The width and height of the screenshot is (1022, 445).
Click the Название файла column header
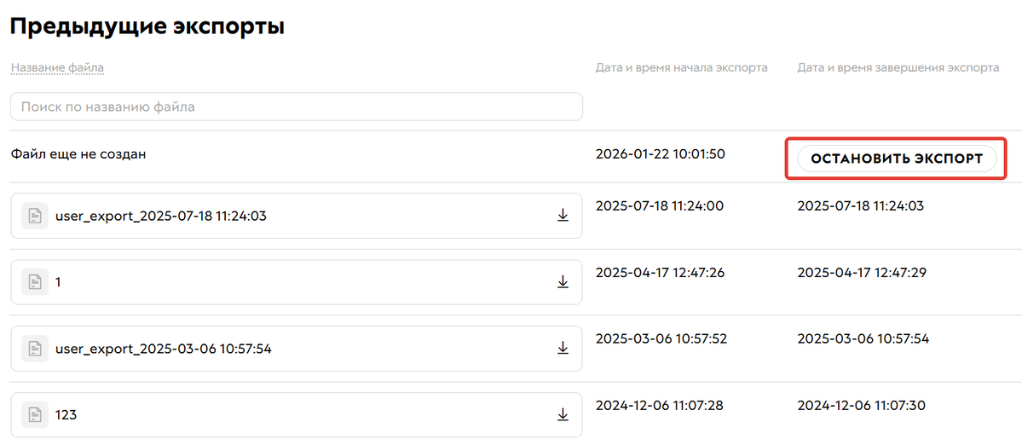tap(57, 67)
